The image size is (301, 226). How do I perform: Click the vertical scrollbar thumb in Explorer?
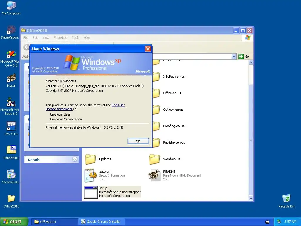(251, 140)
